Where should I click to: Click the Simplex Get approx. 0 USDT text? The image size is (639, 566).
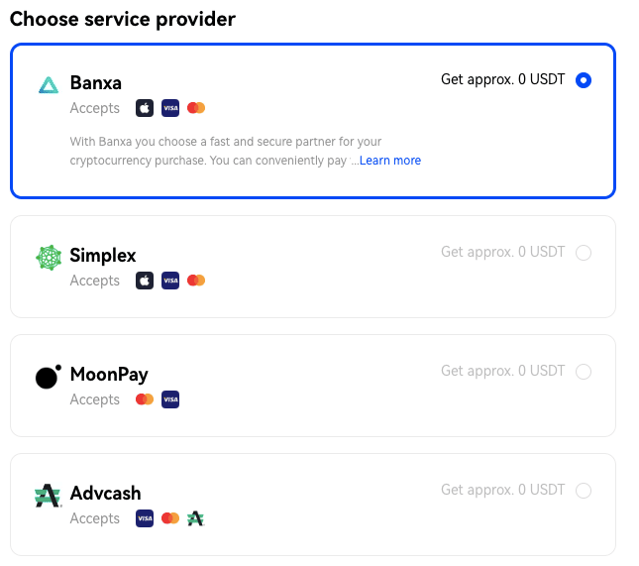pyautogui.click(x=503, y=252)
